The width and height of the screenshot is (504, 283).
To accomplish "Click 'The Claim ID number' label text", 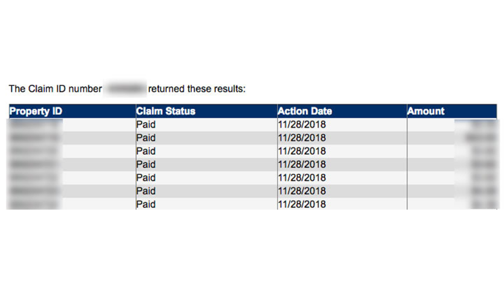I will coord(55,89).
